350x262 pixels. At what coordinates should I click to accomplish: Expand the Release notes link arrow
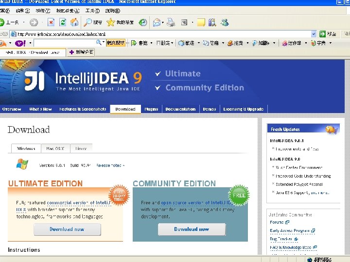click(x=123, y=165)
